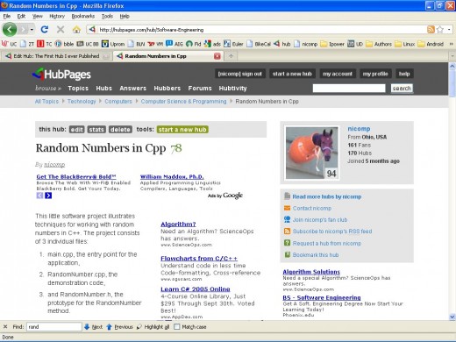Reload the page with the refresh icon
The height and width of the screenshot is (342, 456).
45,29
